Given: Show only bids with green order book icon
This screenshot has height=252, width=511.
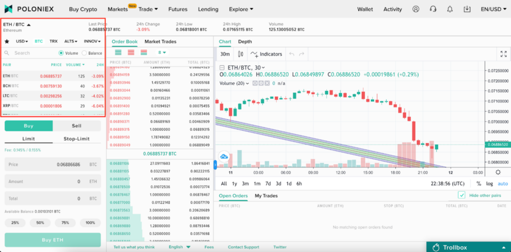Looking at the screenshot, I should point(118,52).
